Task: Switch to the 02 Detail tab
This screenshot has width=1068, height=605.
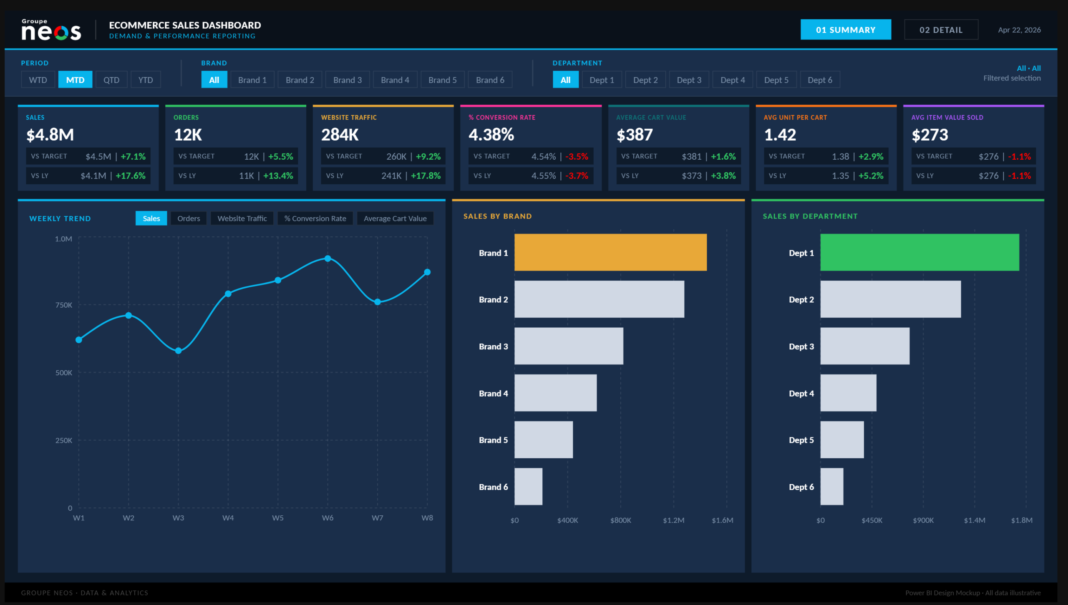Action: (x=941, y=30)
